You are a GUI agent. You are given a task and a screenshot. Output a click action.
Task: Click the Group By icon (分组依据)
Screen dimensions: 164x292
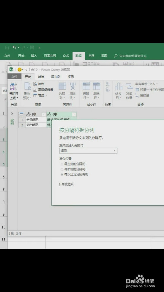coord(129,87)
